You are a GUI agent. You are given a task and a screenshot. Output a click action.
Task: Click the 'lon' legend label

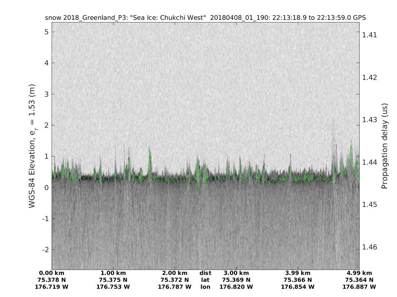(205, 287)
